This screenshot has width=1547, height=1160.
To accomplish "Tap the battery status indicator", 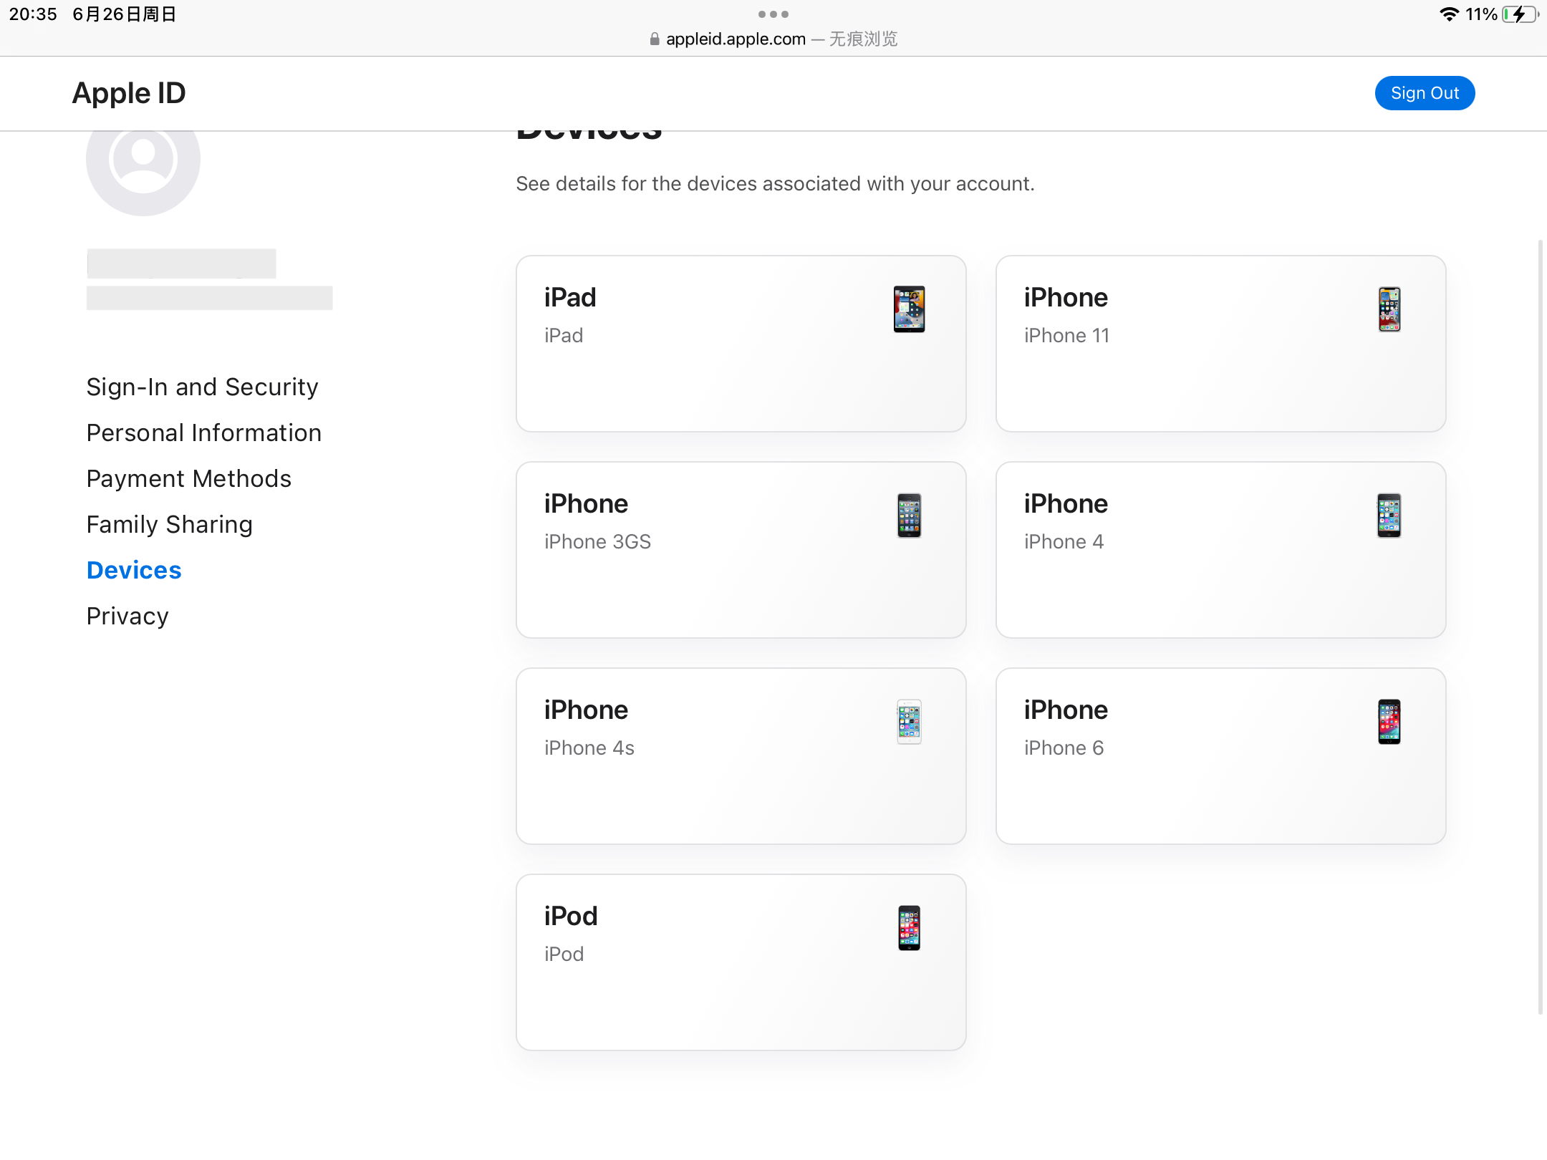I will coord(1519,14).
